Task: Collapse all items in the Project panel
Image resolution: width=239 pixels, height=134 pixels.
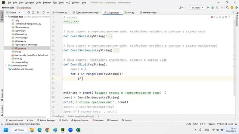Action: click(38, 12)
